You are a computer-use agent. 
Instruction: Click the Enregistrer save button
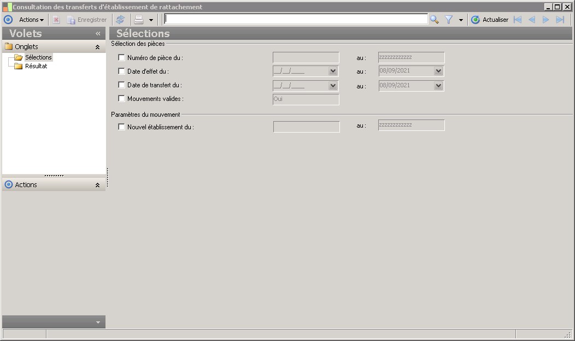coord(87,20)
